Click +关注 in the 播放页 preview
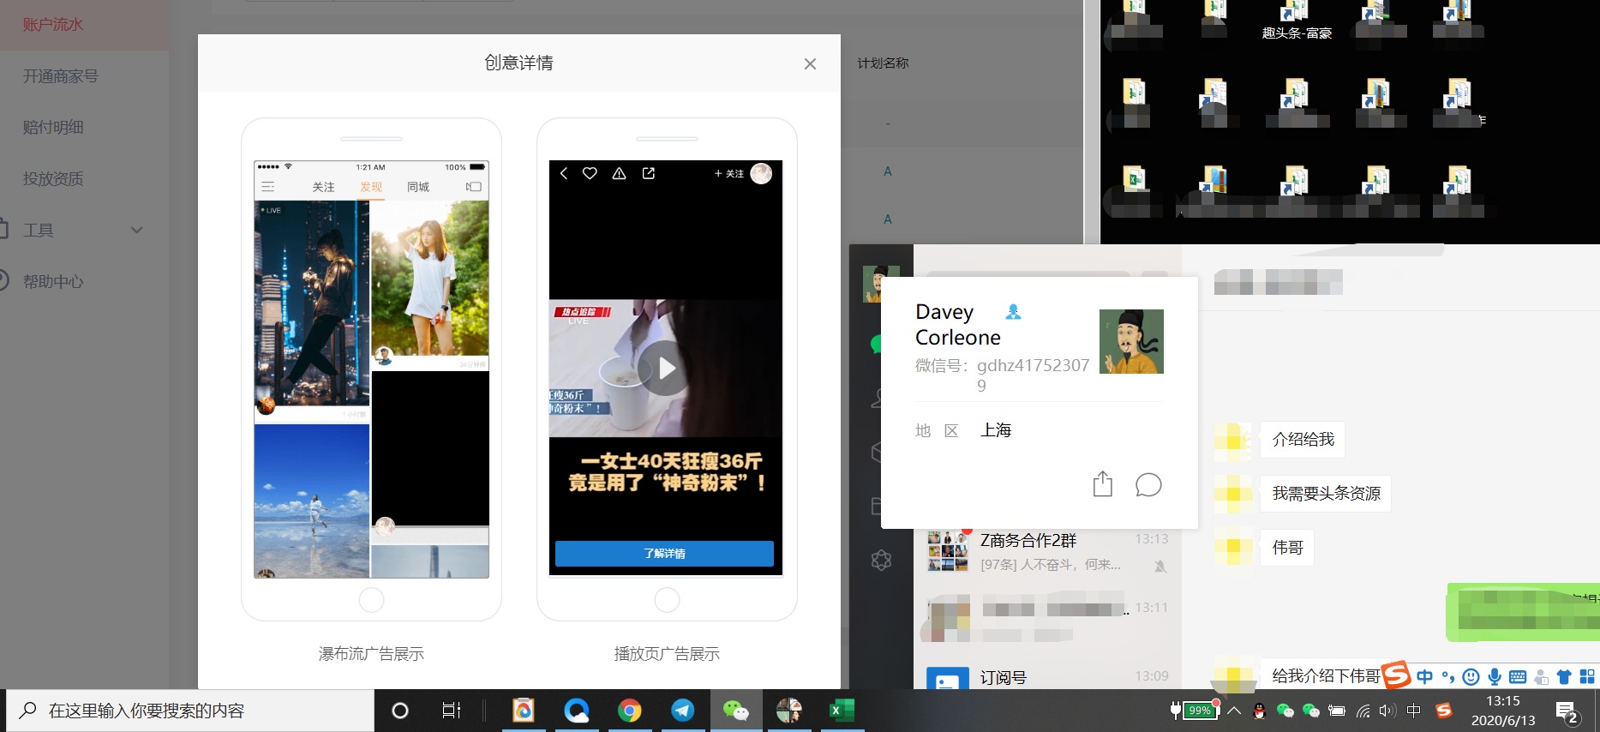The width and height of the screenshot is (1600, 732). tap(729, 174)
